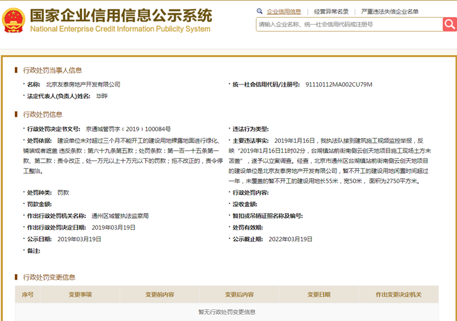Click the marker beside 行政处罚变更信息 heading

(17, 277)
